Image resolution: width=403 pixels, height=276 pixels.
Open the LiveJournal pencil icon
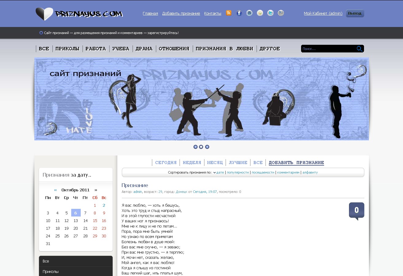tap(281, 13)
